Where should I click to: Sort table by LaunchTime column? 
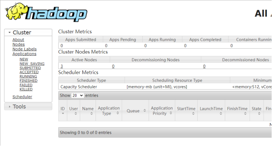(211, 111)
